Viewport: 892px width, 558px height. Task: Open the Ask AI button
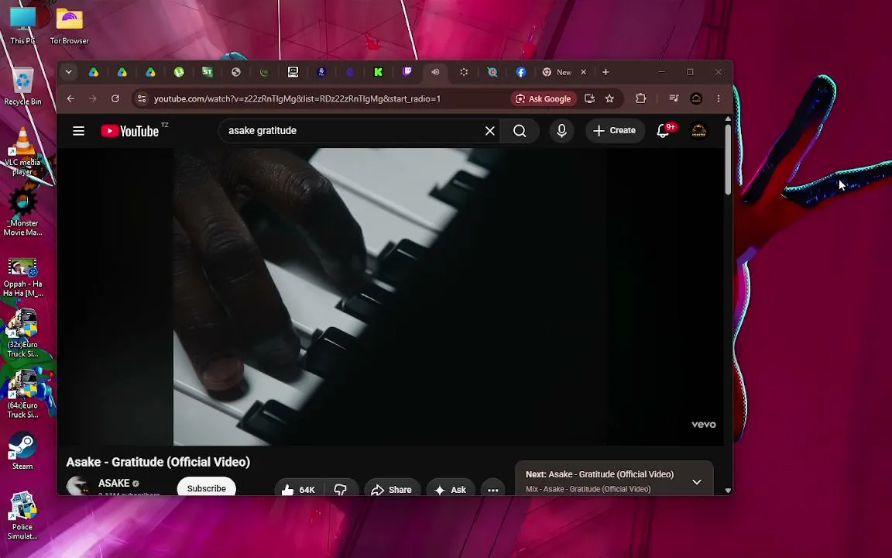pyautogui.click(x=451, y=490)
